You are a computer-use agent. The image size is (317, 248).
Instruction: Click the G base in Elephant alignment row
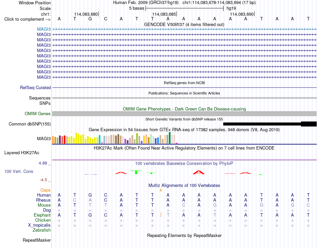[90, 215]
